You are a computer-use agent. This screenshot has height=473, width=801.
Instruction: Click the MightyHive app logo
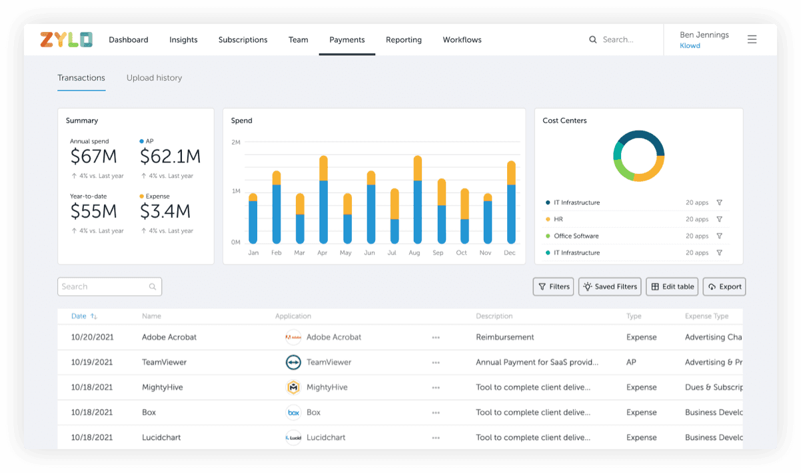[x=293, y=387]
